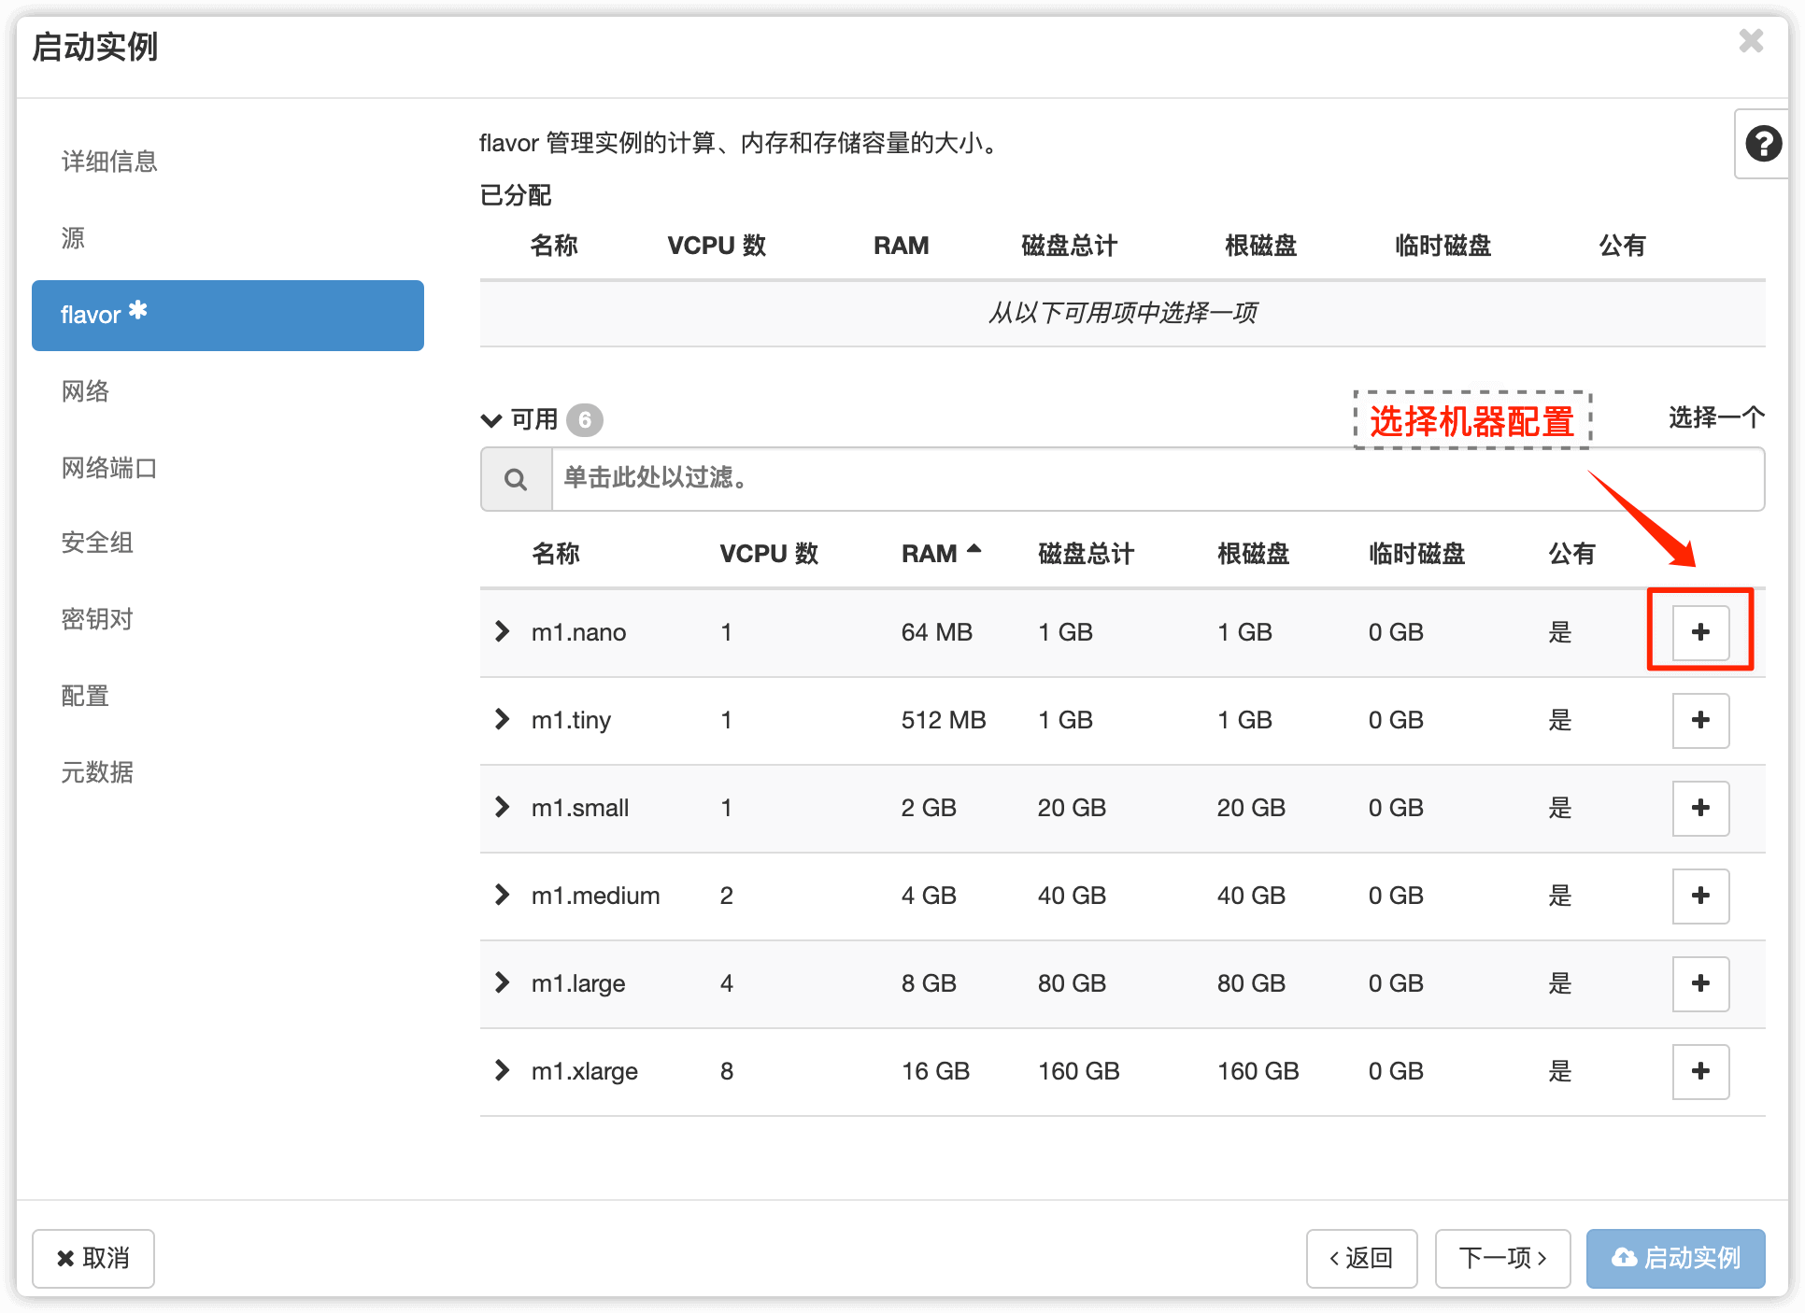Viewport: 1805px width, 1313px height.
Task: Collapse the 可用 available section
Action: click(x=491, y=420)
